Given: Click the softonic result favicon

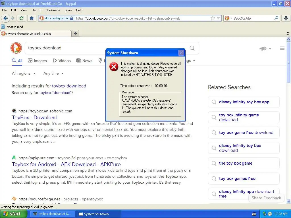Looking at the screenshot, I should pyautogui.click(x=14, y=111).
